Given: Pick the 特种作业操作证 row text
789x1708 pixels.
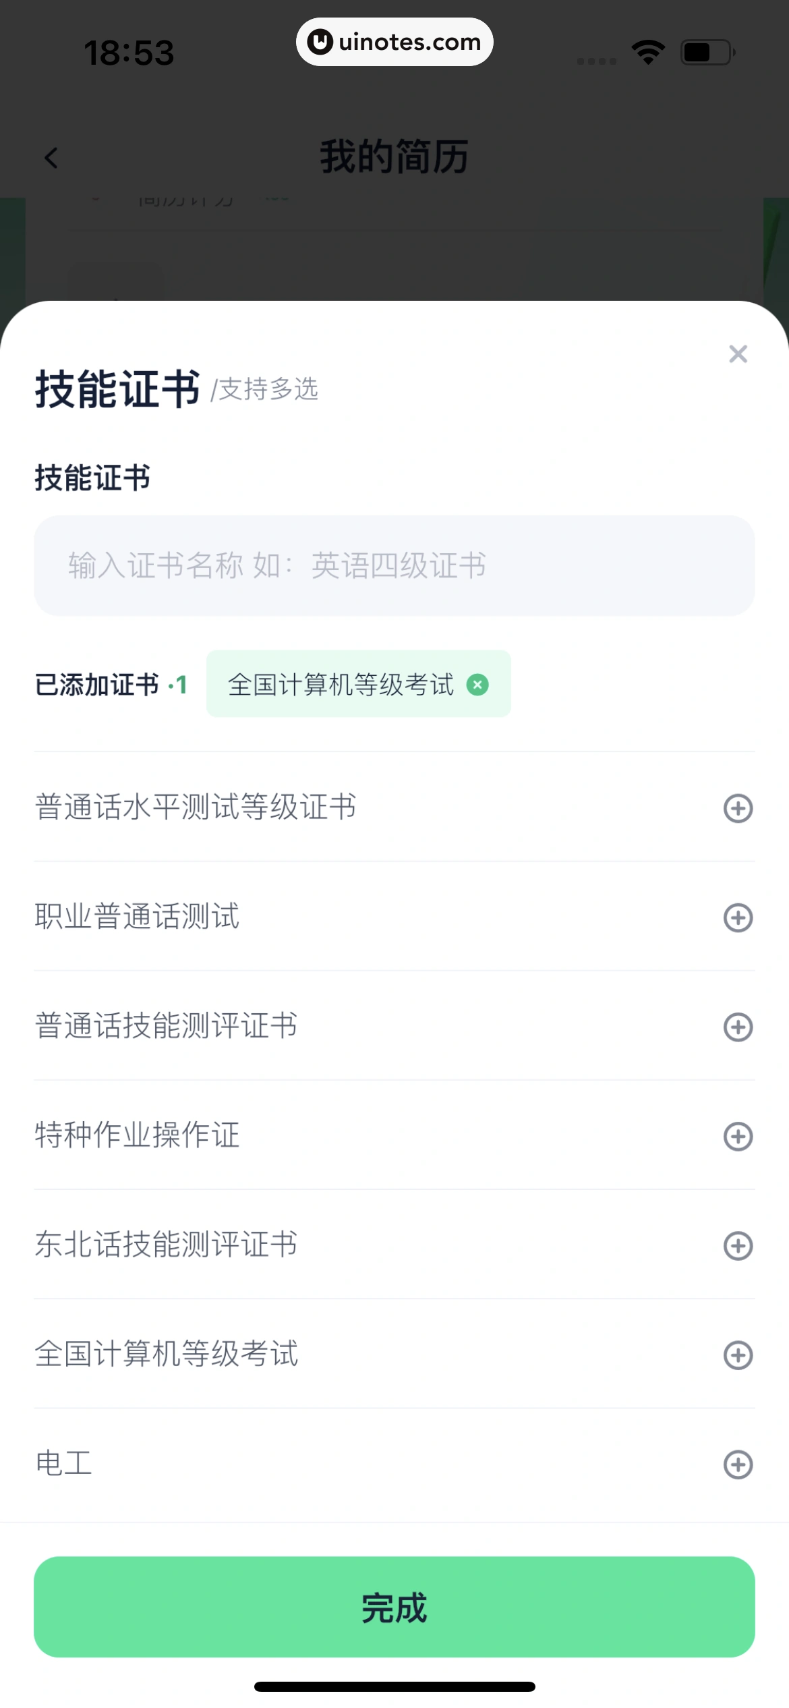Looking at the screenshot, I should (x=138, y=1135).
